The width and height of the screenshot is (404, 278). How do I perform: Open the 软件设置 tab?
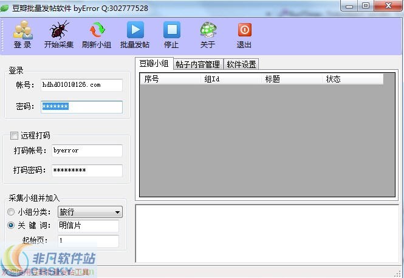241,64
